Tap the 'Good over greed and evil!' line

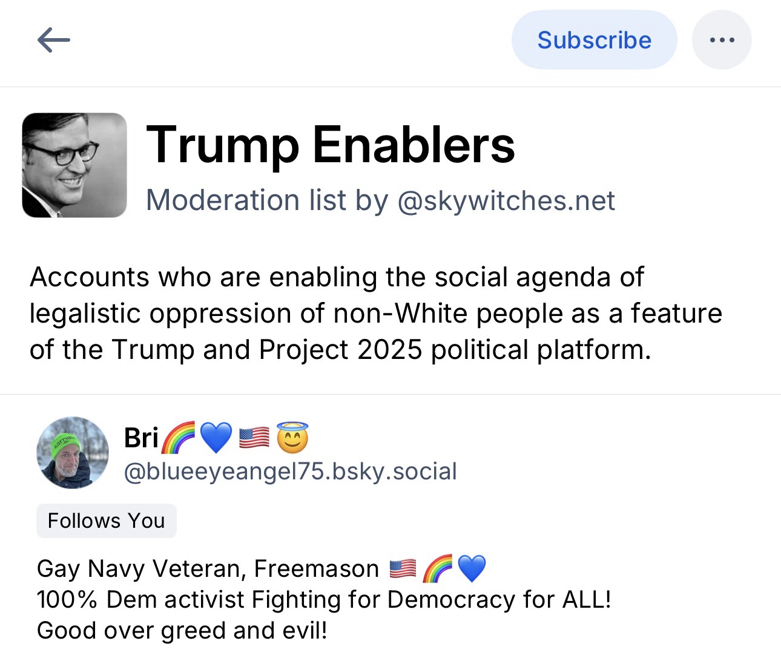click(182, 631)
